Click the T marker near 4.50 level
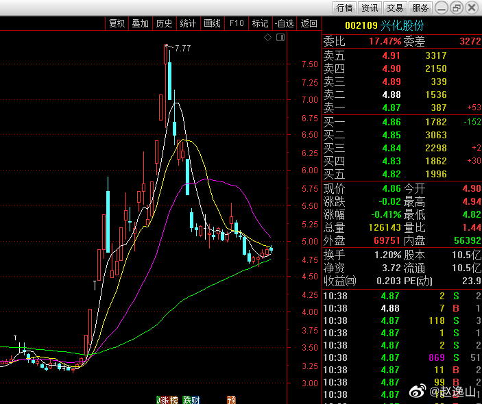Viewport: 482px width, 404px height. (95, 285)
